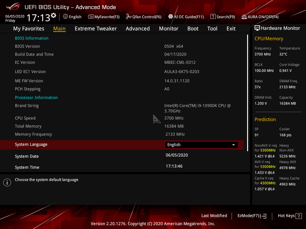Open the Advanced tab
This screenshot has width=306, height=229.
click(x=137, y=29)
